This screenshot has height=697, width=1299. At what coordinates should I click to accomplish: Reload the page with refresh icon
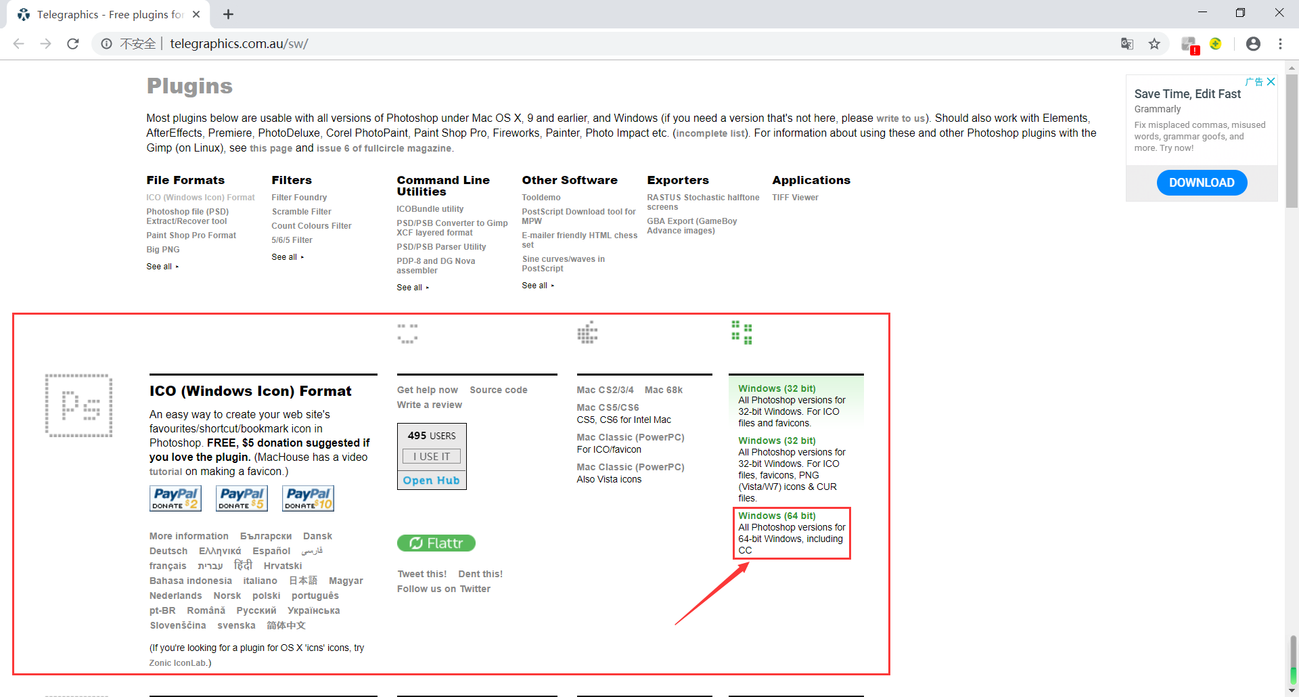73,44
